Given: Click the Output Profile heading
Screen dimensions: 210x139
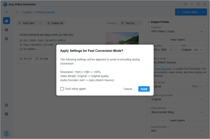Looking at the screenshot, I should tap(160, 22).
